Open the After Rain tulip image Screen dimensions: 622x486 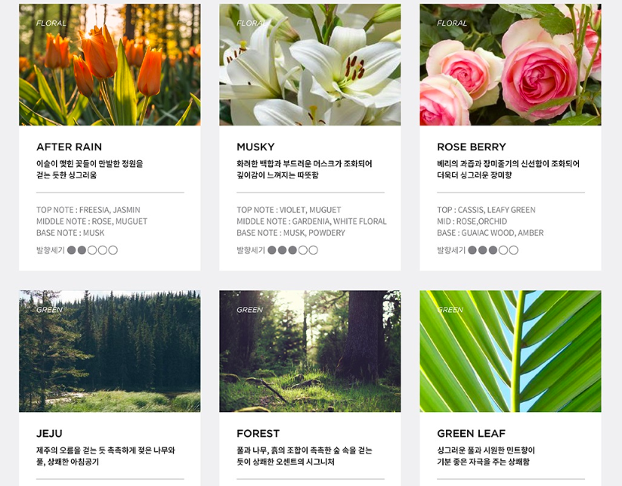click(110, 65)
